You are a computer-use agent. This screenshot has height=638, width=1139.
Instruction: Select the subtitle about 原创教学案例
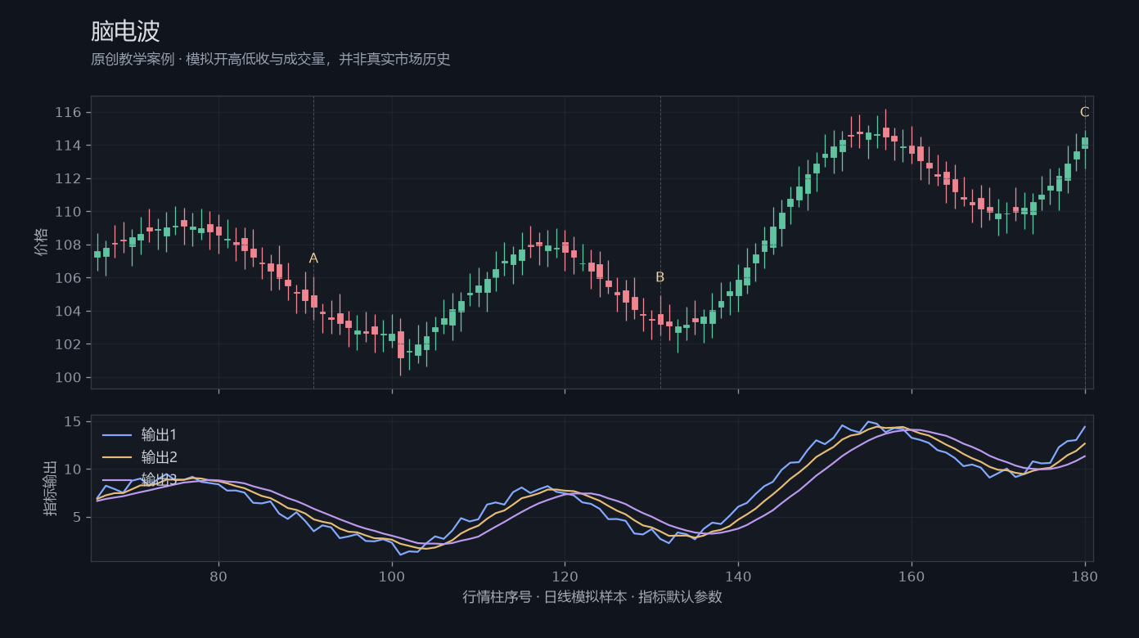tap(271, 60)
